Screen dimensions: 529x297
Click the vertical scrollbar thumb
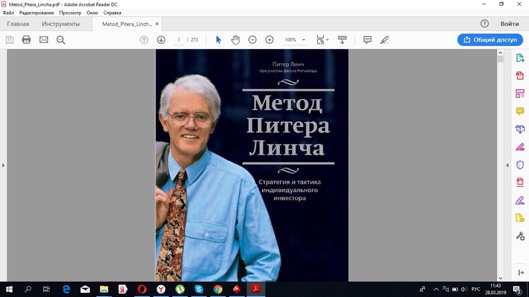click(x=500, y=59)
